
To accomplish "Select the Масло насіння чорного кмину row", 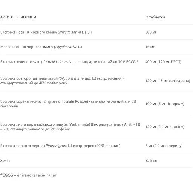I will coord(96,47).
